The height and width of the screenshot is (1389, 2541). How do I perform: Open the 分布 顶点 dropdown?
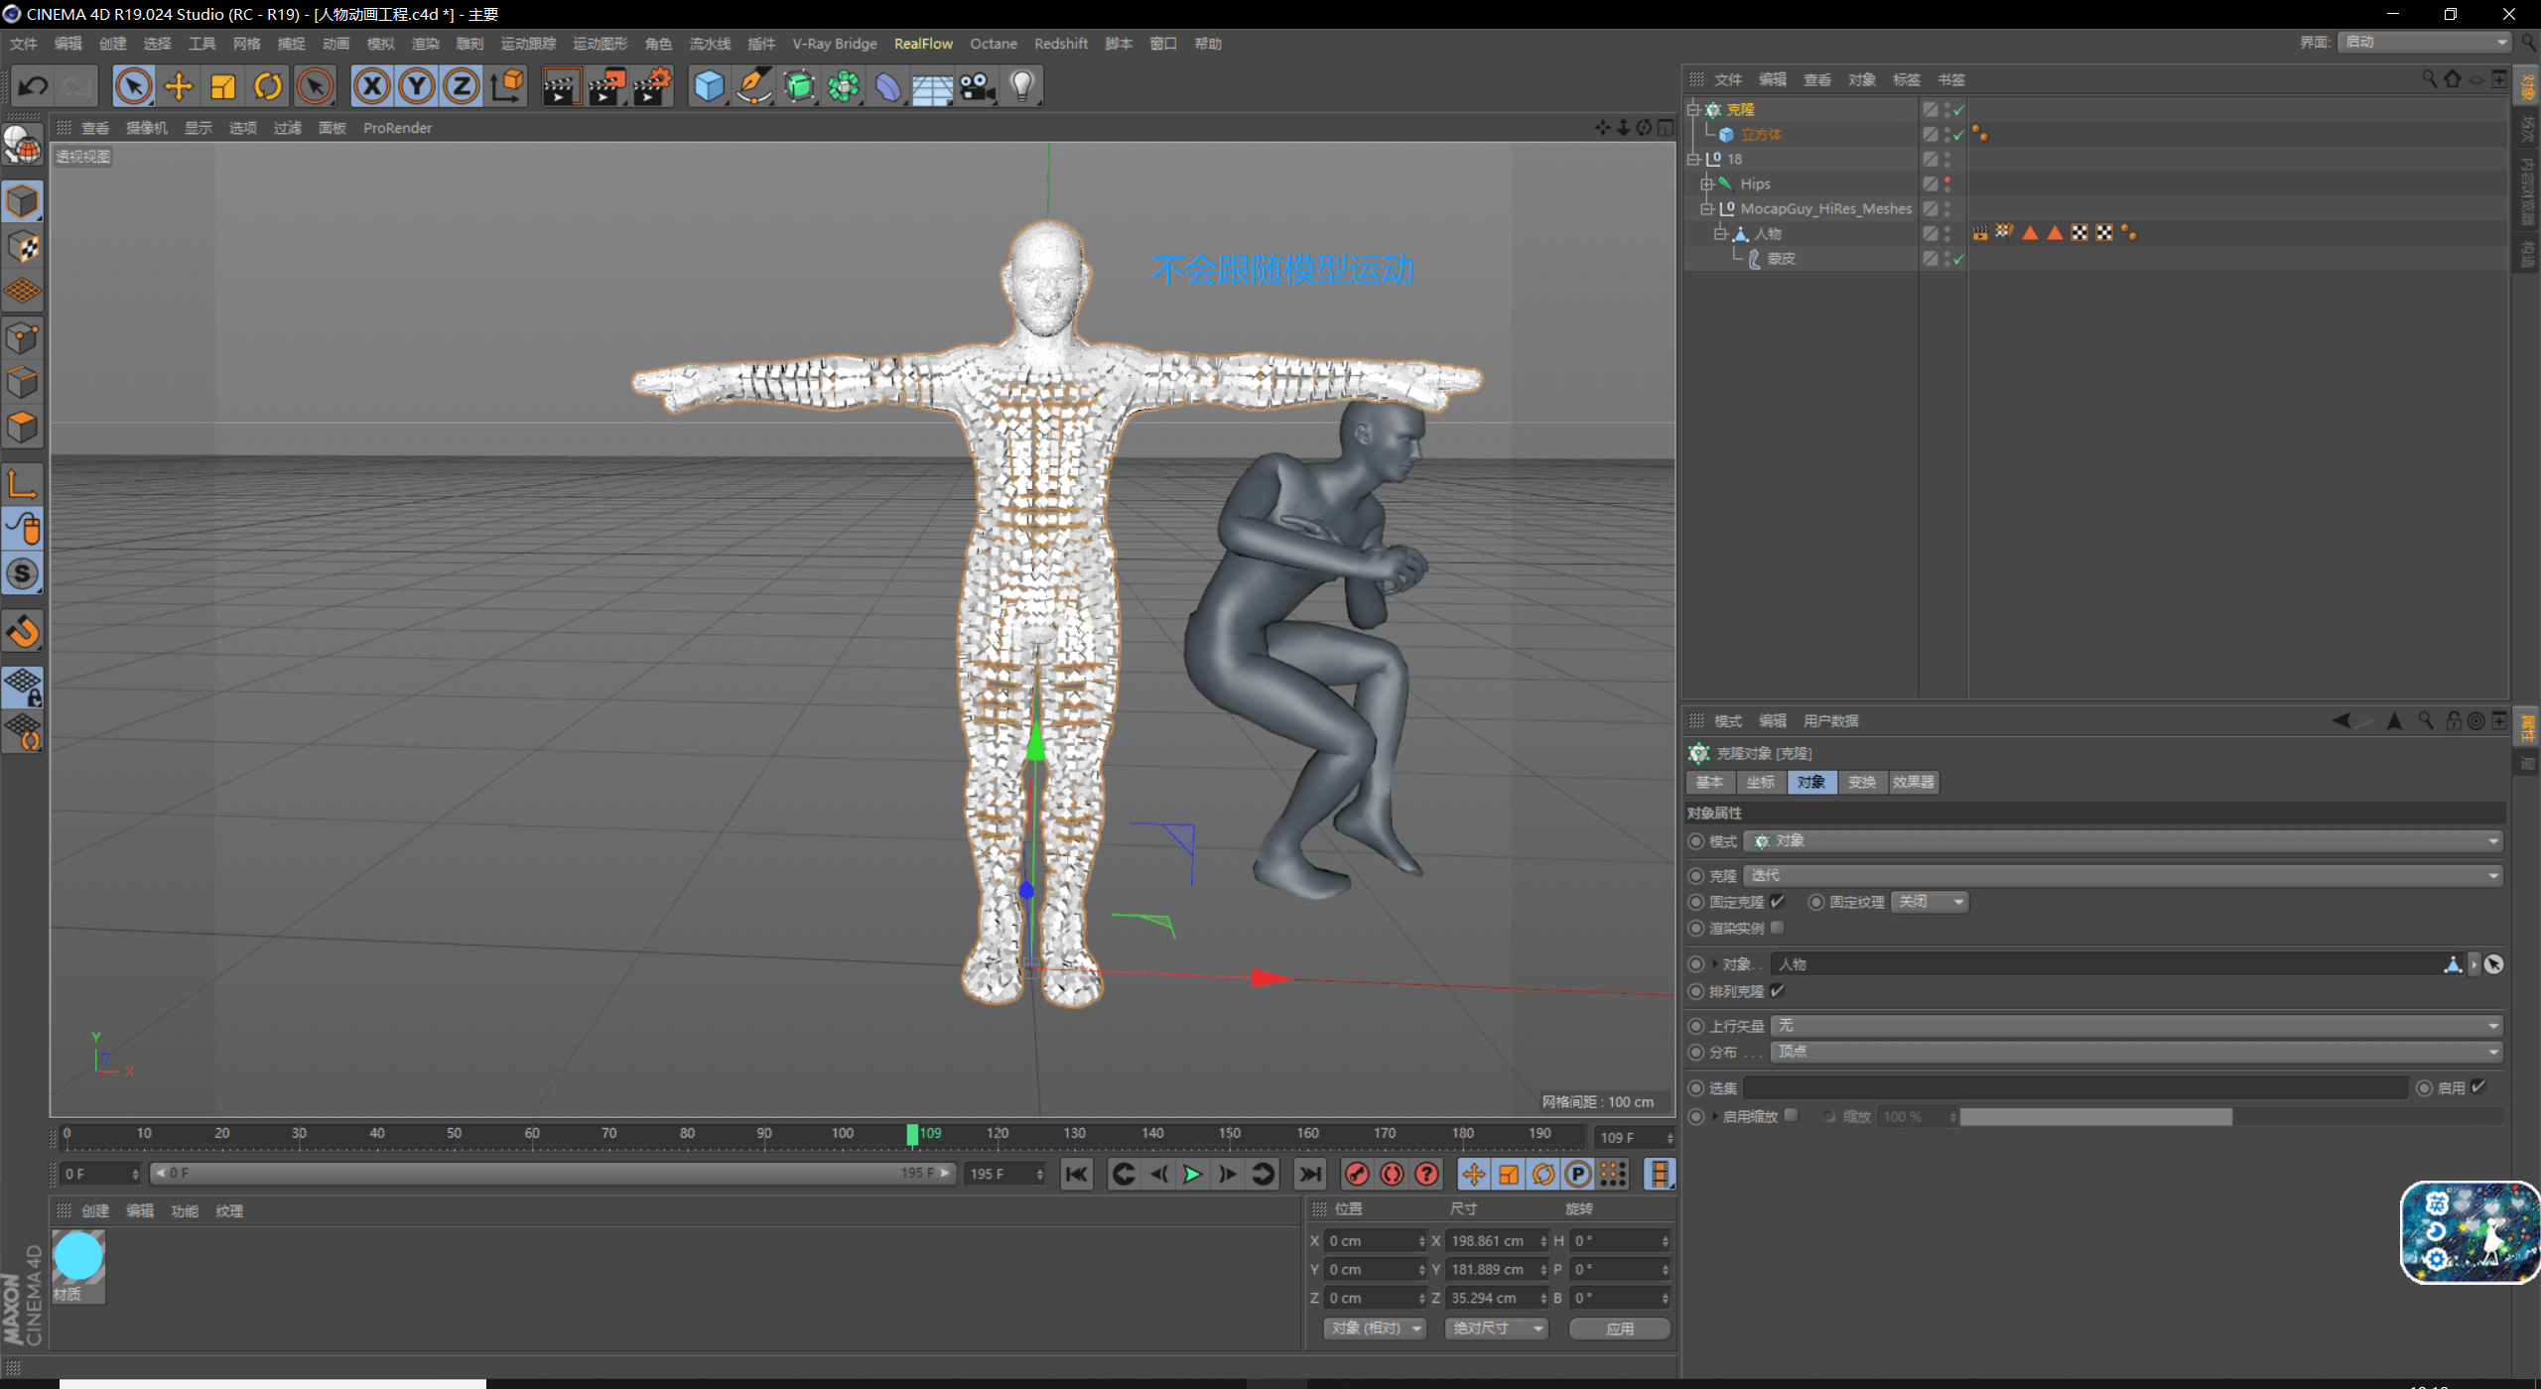(2137, 1052)
